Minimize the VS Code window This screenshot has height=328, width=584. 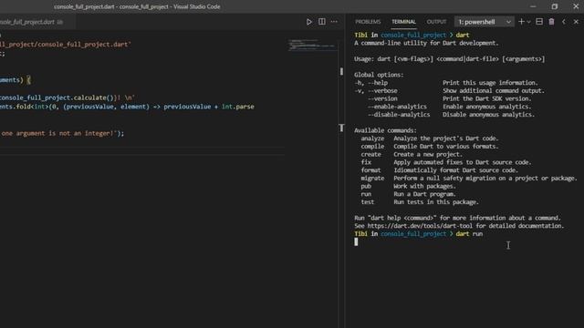tap(533, 6)
